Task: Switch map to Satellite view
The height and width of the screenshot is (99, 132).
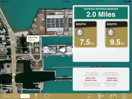Action: [16, 96]
